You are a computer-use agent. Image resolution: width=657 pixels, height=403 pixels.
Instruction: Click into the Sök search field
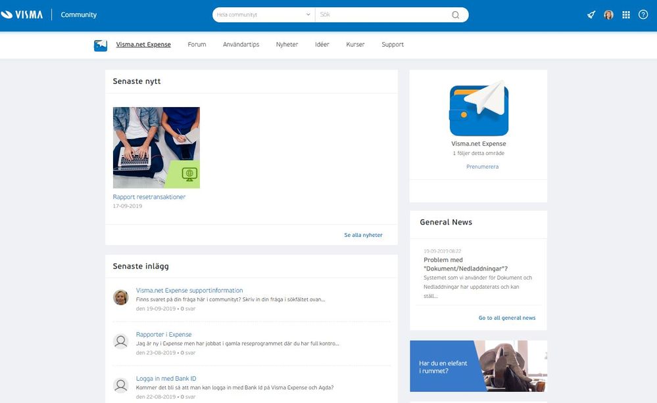coord(383,14)
